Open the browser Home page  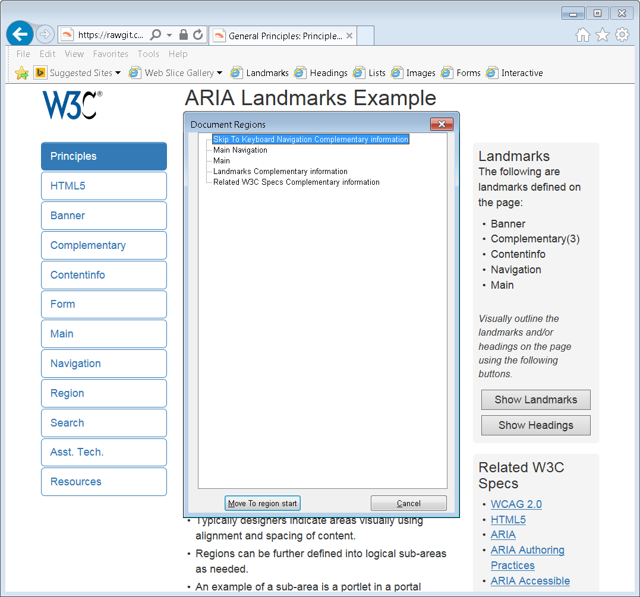tap(582, 35)
